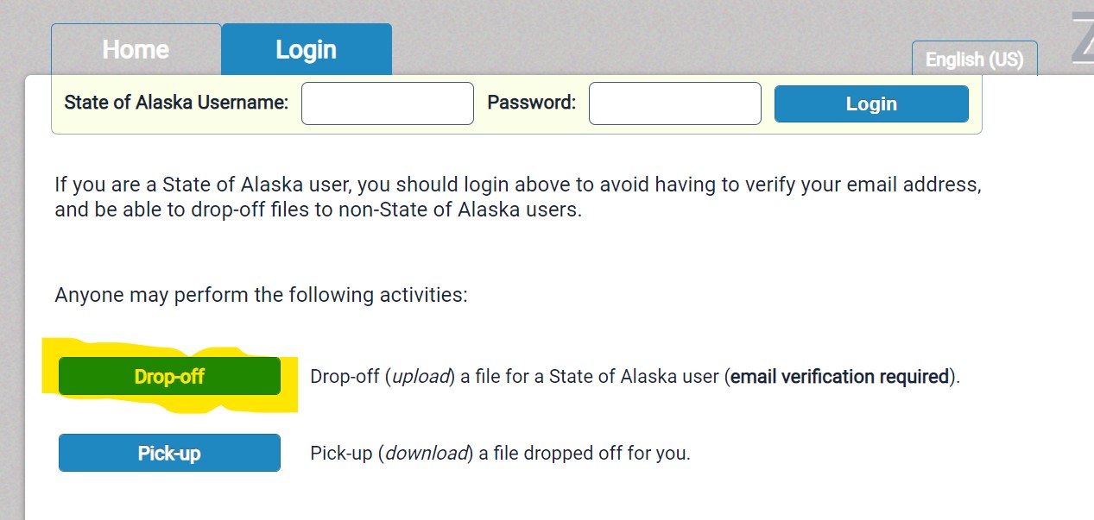
Task: Focus the Password input box
Action: (674, 103)
